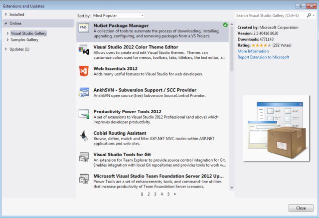Click the (282 Votes) text
The height and width of the screenshot is (218, 319).
(282, 45)
